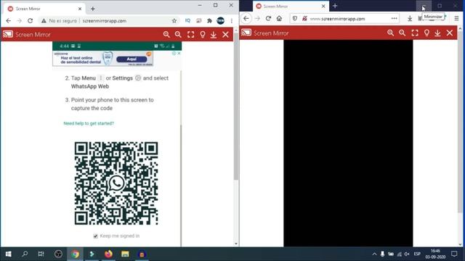Click Screen Mirror cast logo in Chrome window

pos(8,34)
